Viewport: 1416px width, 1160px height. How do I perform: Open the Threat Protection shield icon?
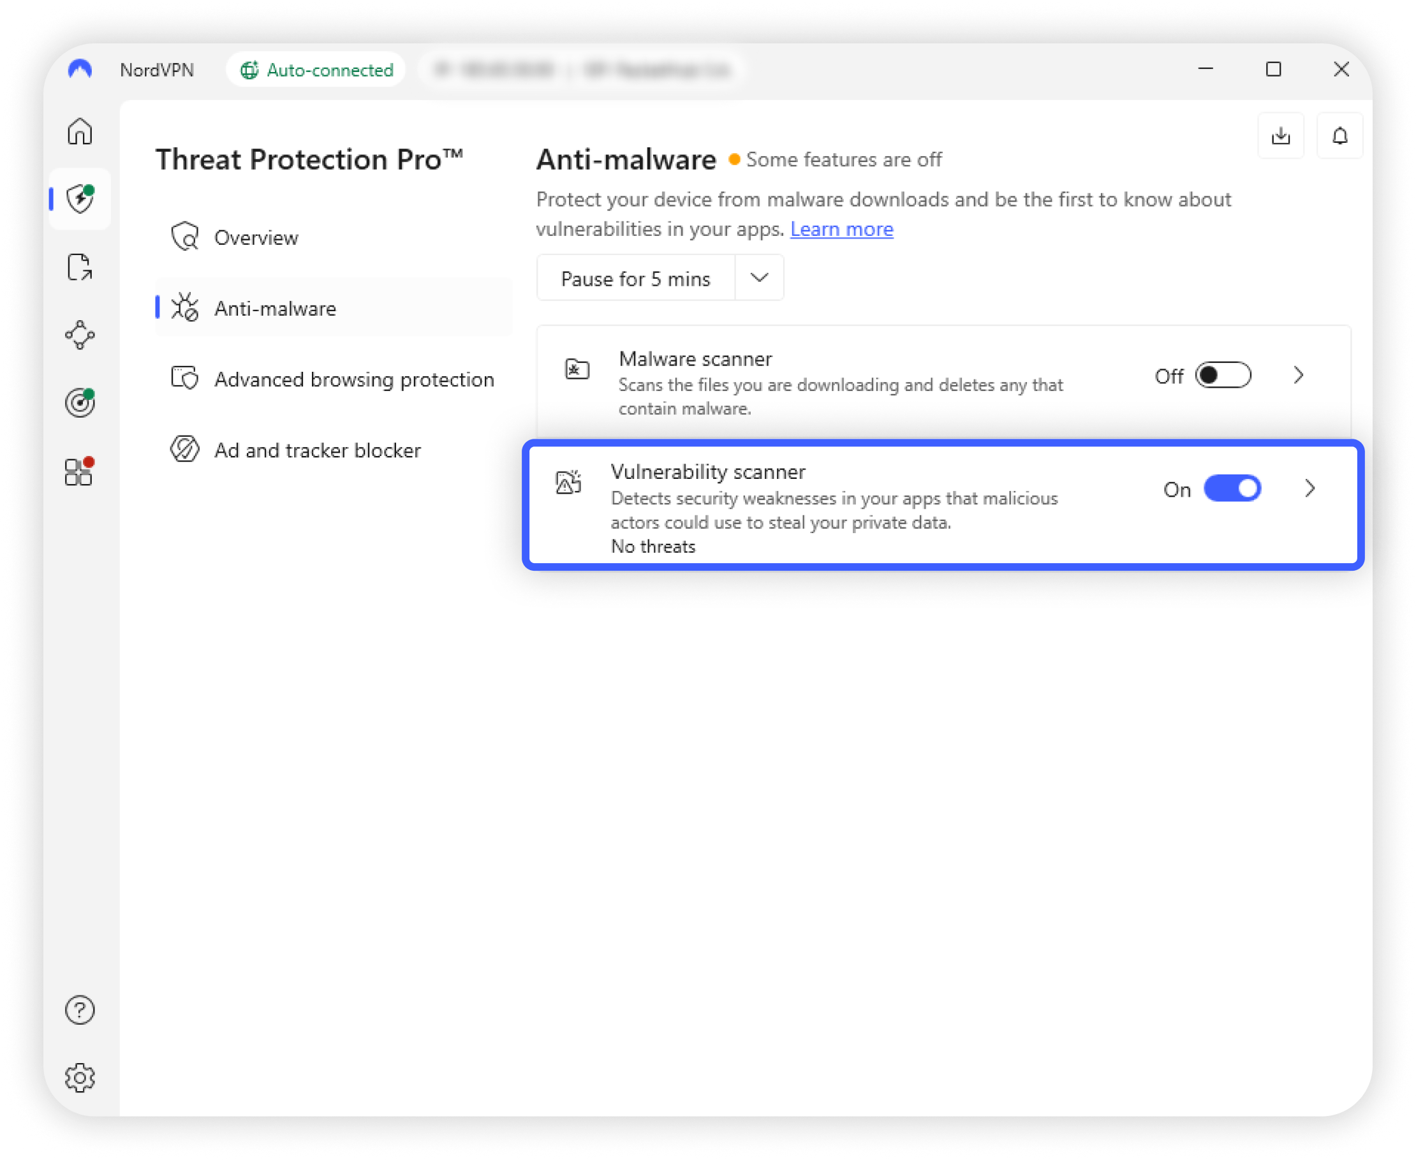click(80, 199)
